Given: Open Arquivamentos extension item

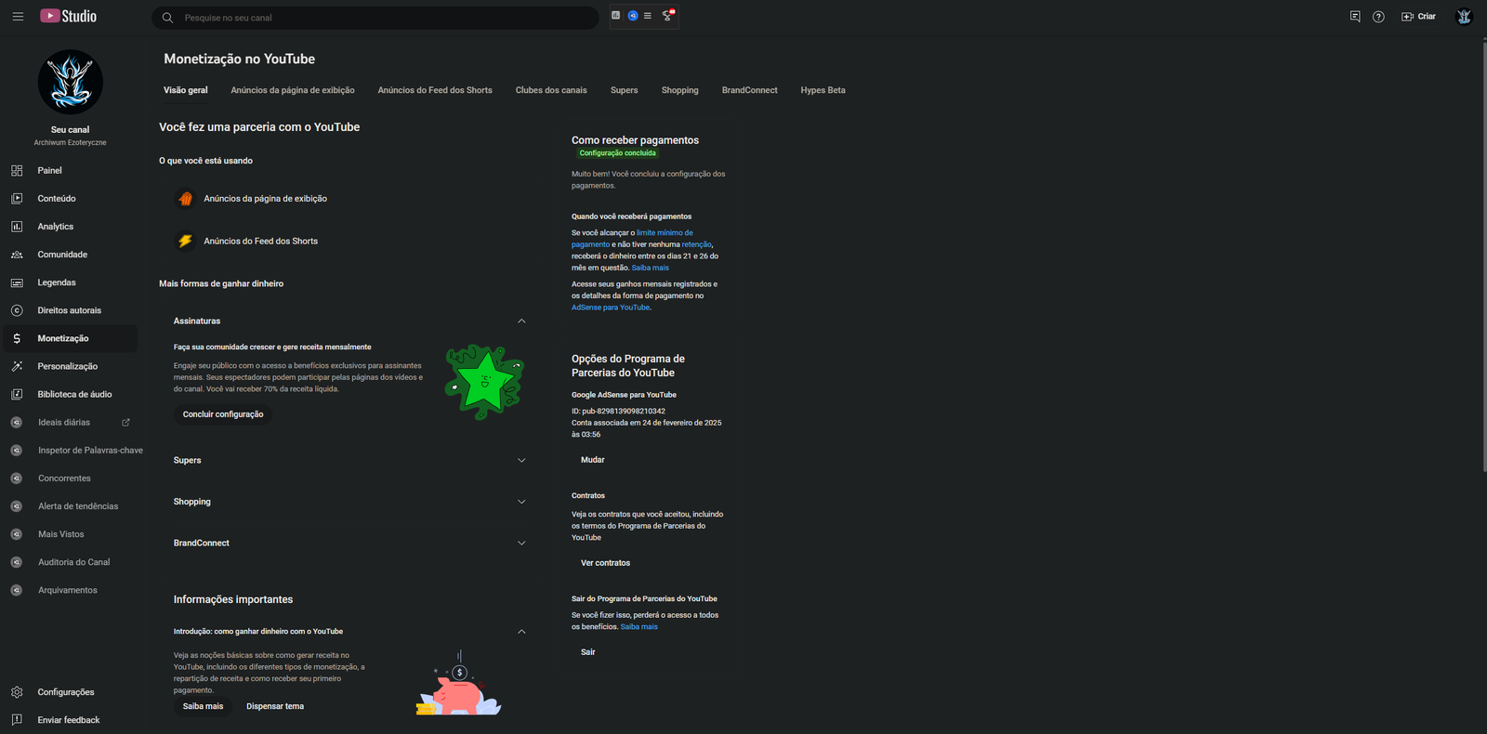Looking at the screenshot, I should 71,590.
